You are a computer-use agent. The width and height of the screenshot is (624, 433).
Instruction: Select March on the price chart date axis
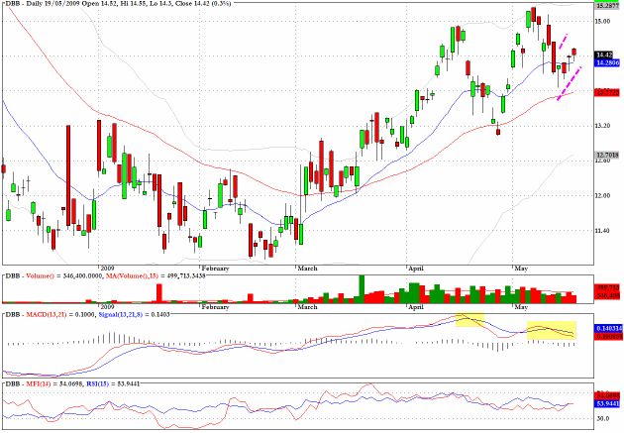(x=307, y=269)
